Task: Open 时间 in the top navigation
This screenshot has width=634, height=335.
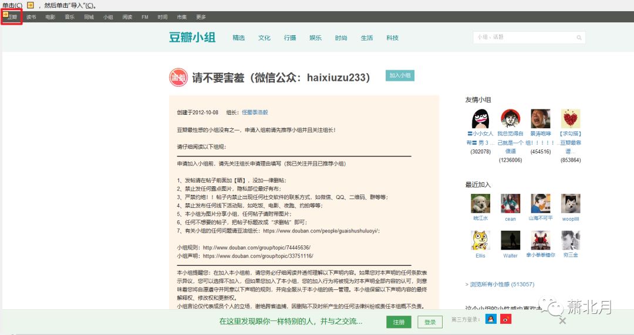Action: click(163, 17)
